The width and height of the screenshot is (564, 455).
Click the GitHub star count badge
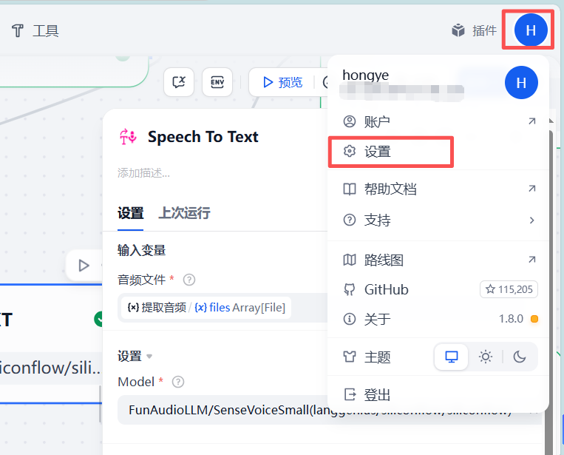pyautogui.click(x=509, y=289)
